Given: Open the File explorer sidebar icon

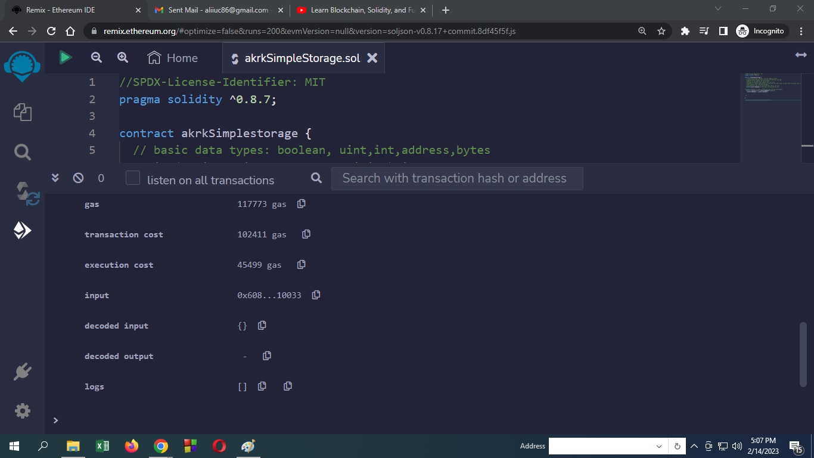Looking at the screenshot, I should [22, 112].
